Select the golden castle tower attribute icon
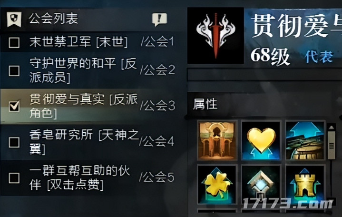This screenshot has height=217, width=342. 305,185
